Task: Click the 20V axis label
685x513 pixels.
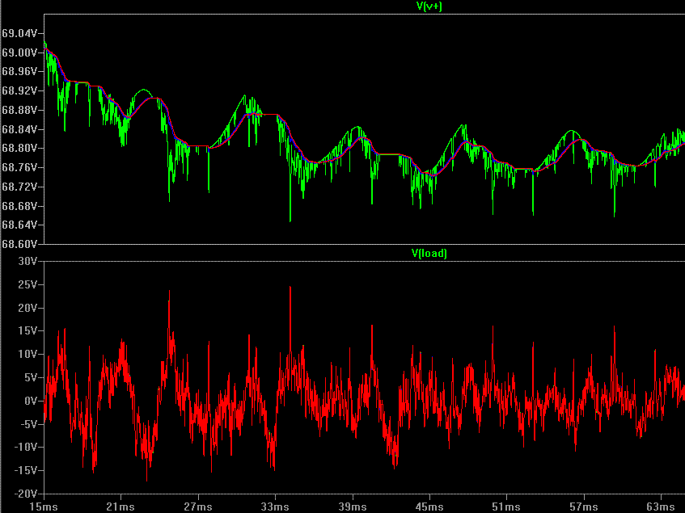Action: pyautogui.click(x=27, y=308)
